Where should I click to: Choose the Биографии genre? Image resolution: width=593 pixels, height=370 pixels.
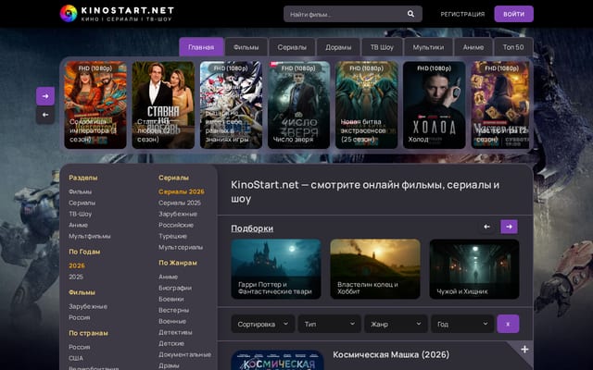click(x=175, y=288)
